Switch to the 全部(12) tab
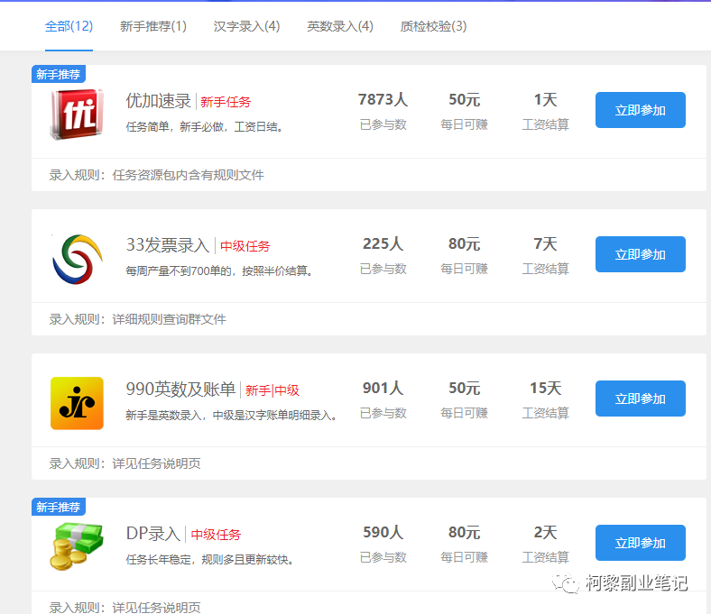 click(x=69, y=26)
